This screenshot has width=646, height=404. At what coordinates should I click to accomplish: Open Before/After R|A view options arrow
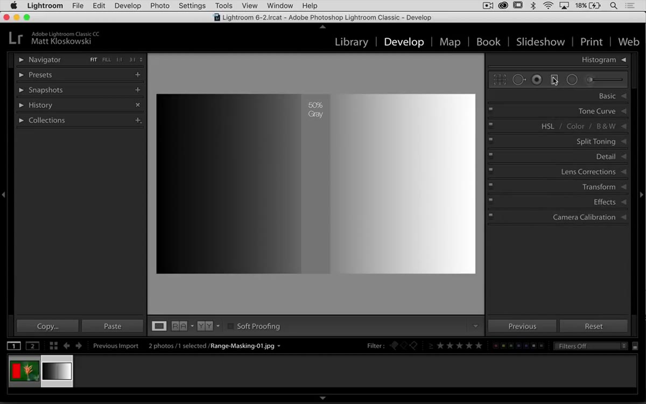[x=192, y=326]
